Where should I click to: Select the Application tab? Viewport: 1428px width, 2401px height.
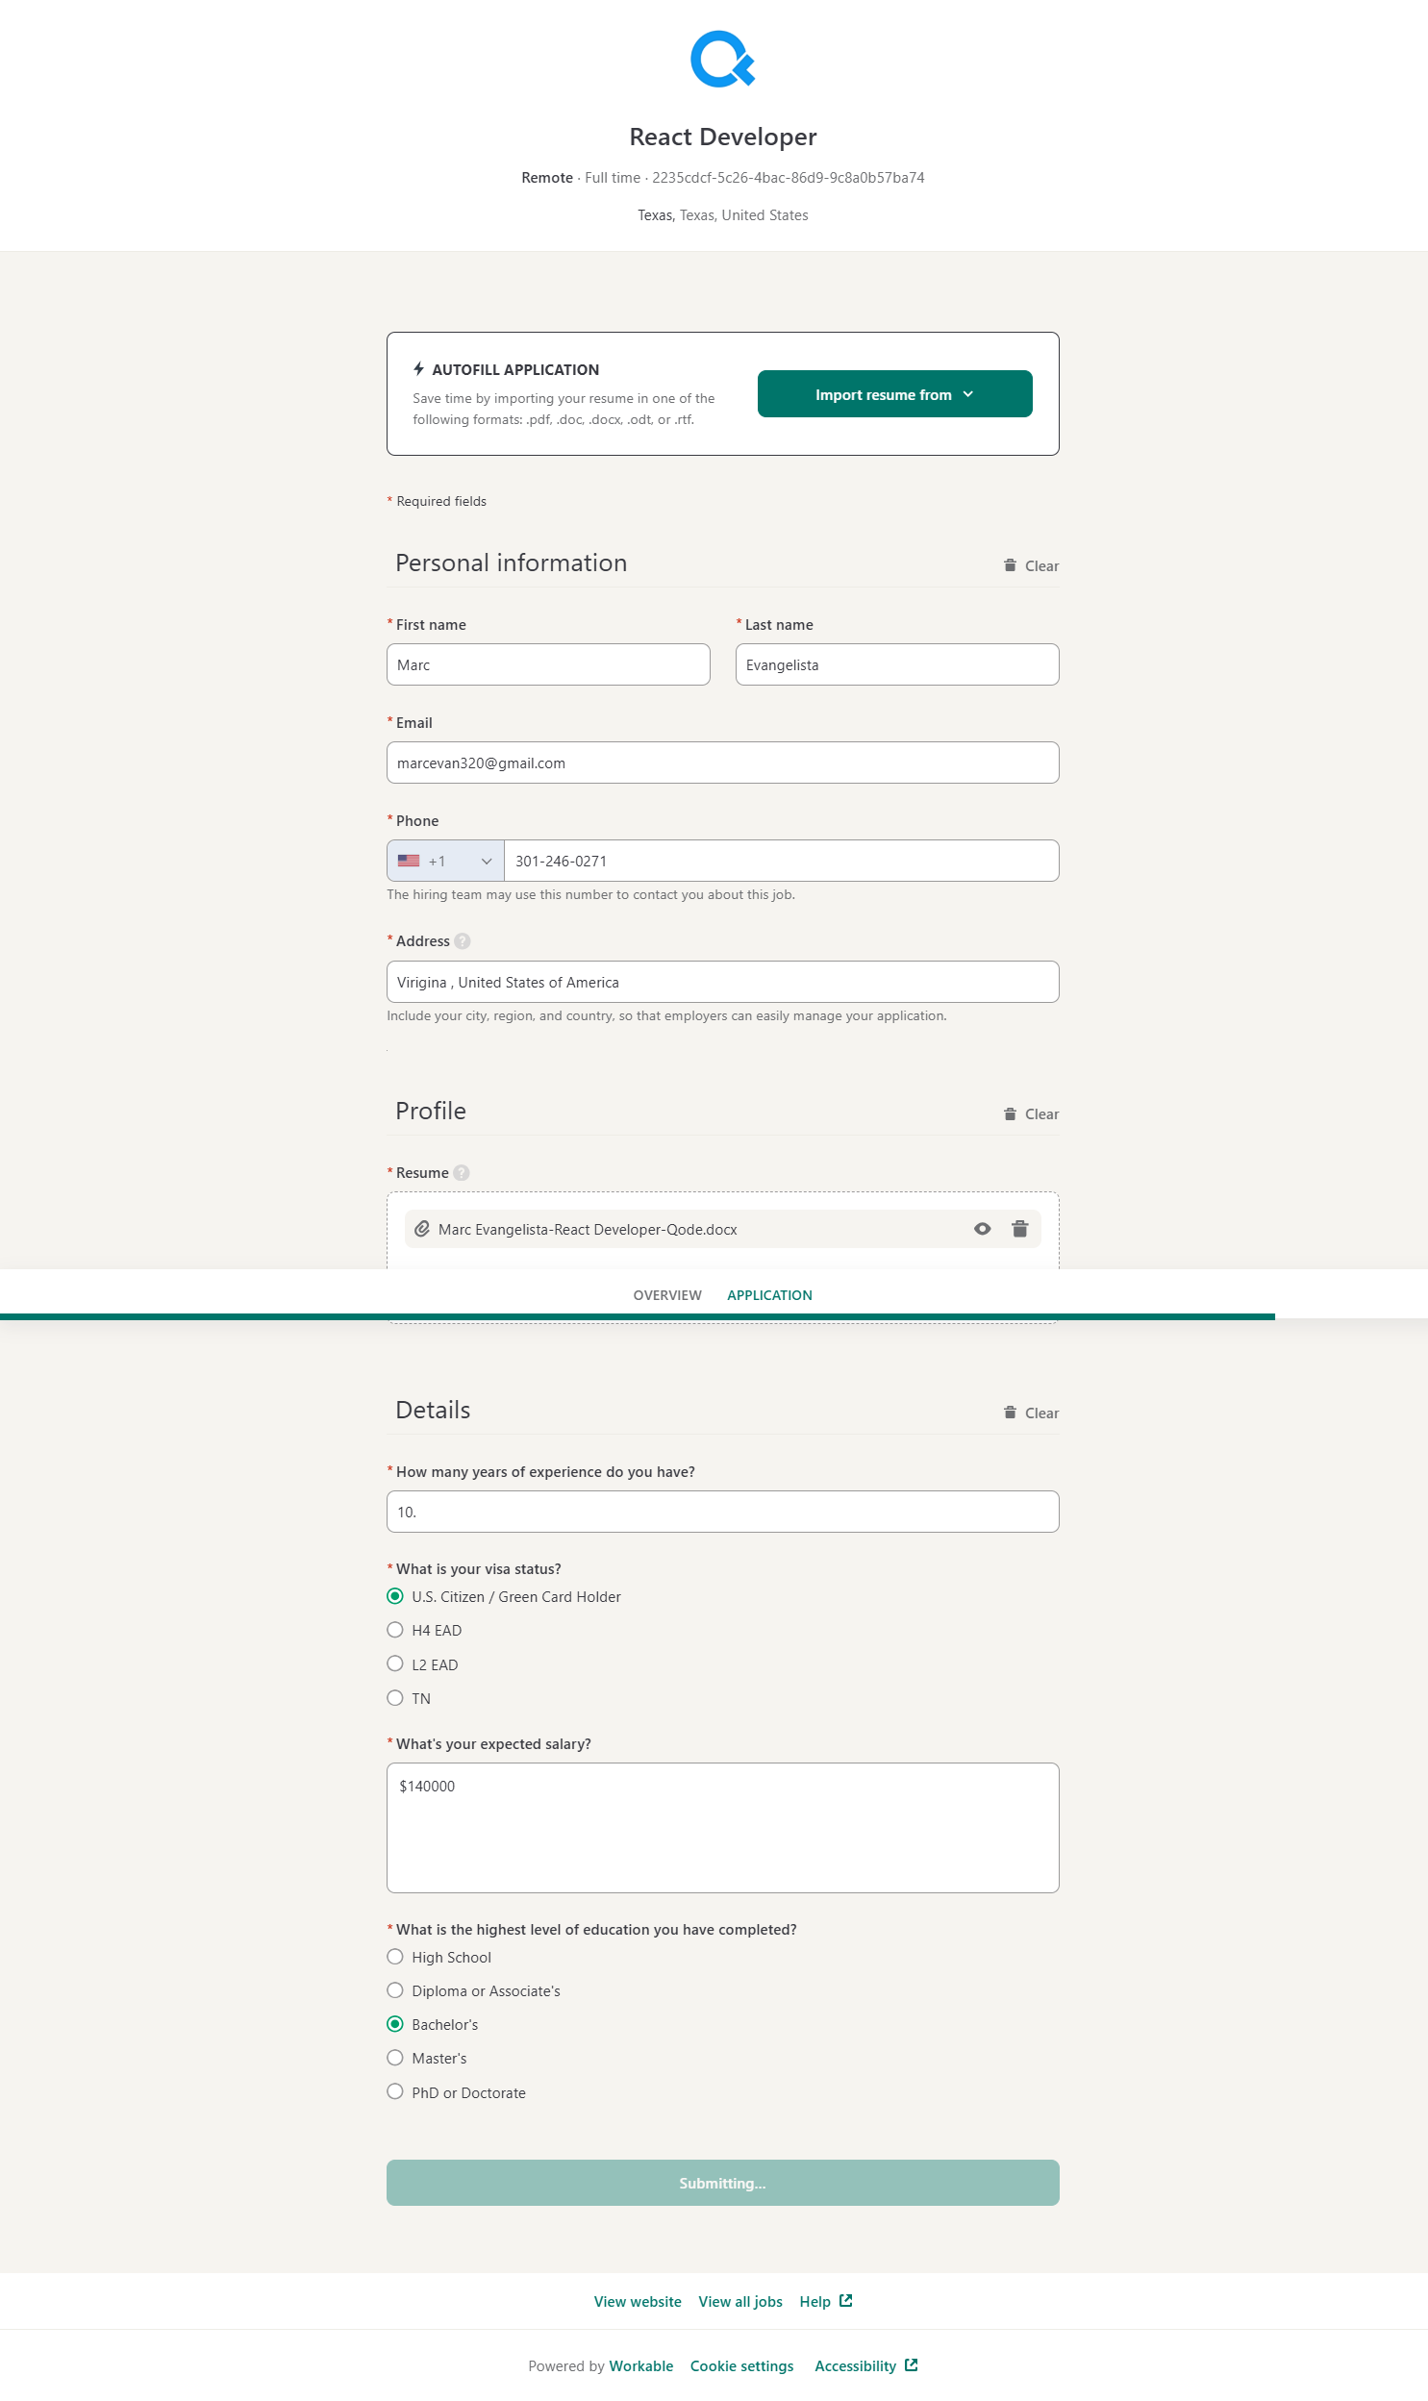(x=769, y=1295)
